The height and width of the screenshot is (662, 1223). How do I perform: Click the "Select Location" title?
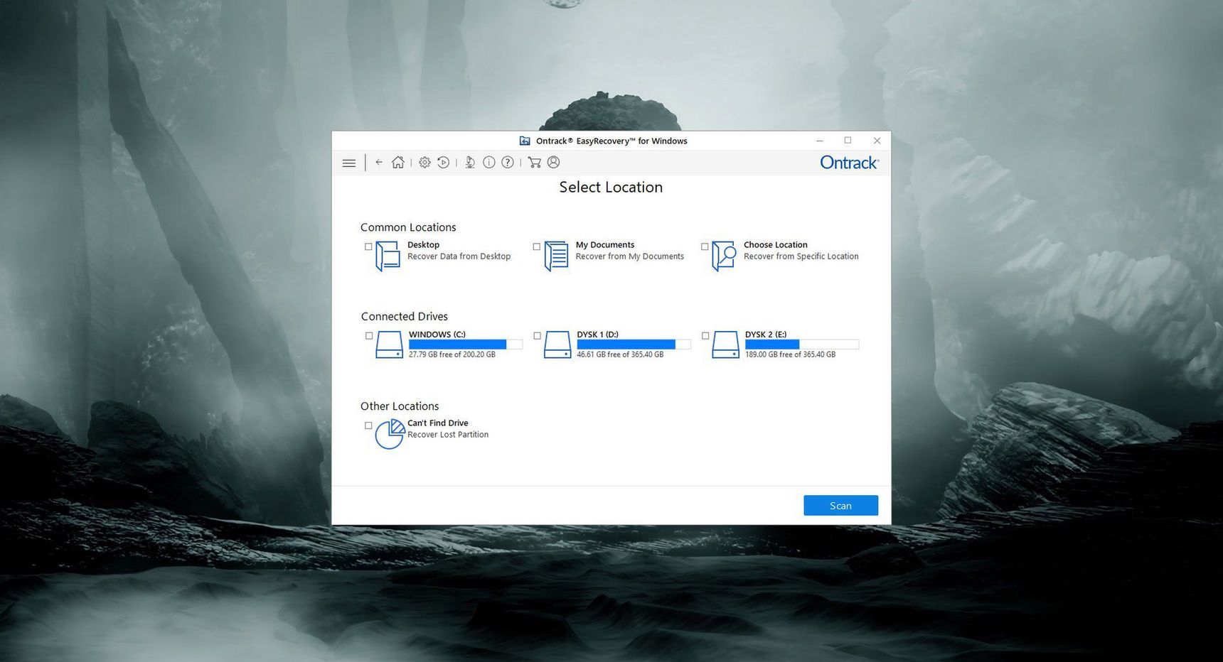tap(611, 187)
